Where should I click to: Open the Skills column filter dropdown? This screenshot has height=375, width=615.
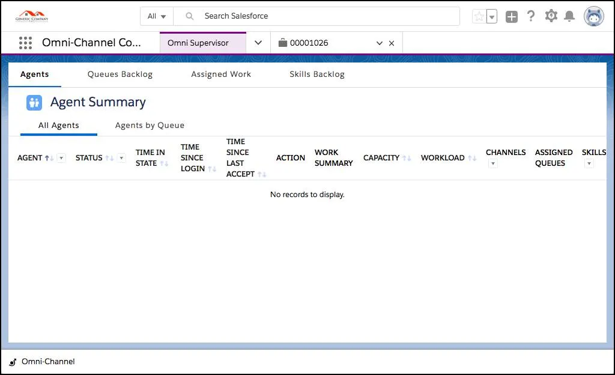589,163
